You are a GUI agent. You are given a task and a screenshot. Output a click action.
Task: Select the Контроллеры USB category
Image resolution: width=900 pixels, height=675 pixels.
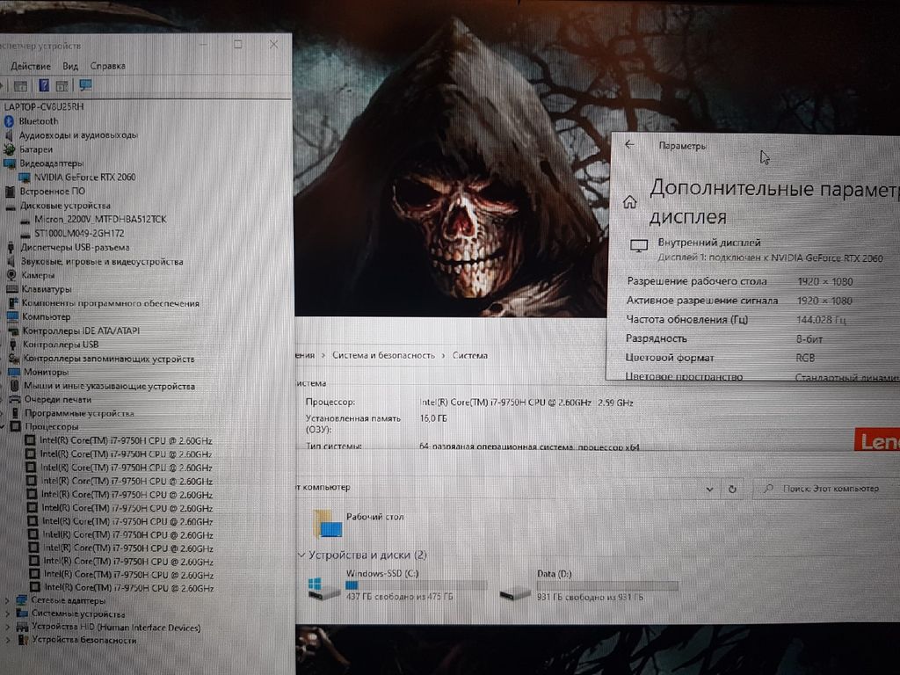click(x=61, y=345)
